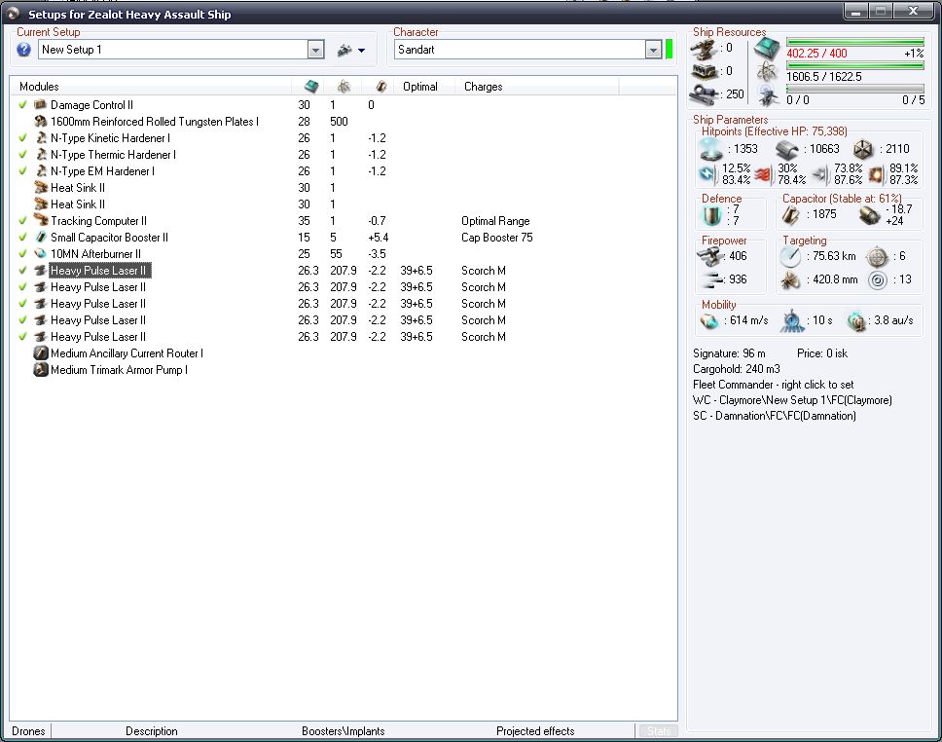The image size is (942, 742).
Task: Toggle the Damage Control II active checkmark
Action: (22, 104)
